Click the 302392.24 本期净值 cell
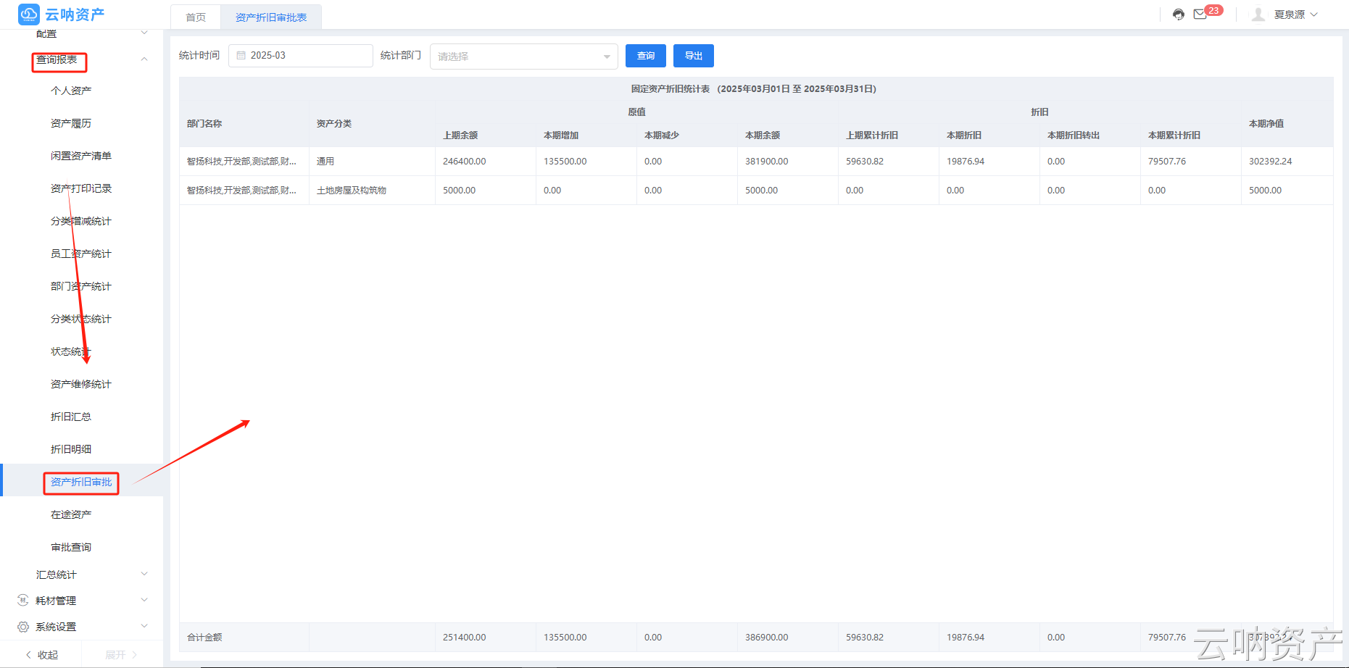Screen dimensions: 1349x668 tap(1287, 162)
